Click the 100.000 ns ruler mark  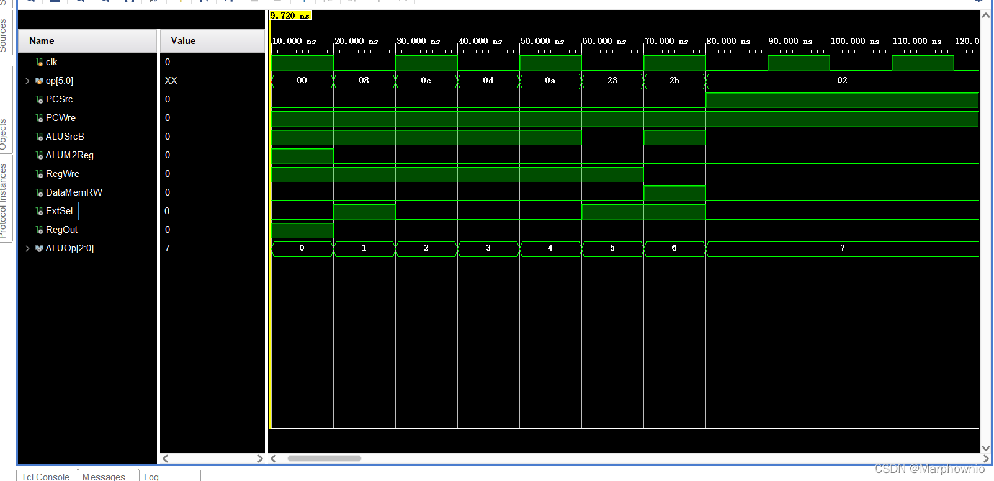click(855, 41)
